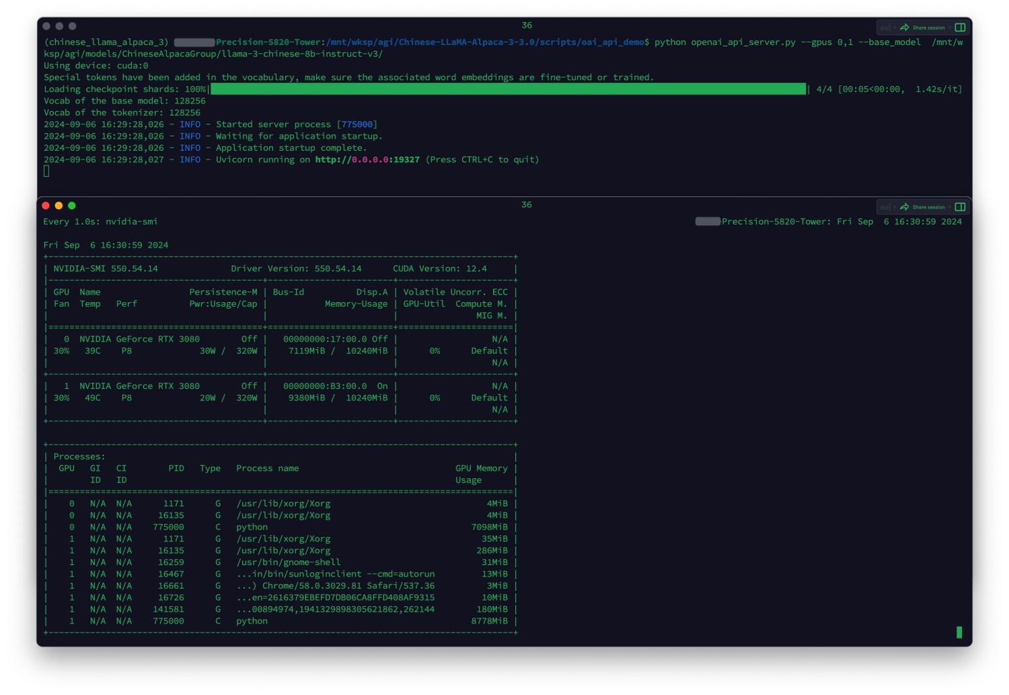
Task: Click 'NVIDIA-SMI 550.54.14' version text
Action: pyautogui.click(x=106, y=268)
